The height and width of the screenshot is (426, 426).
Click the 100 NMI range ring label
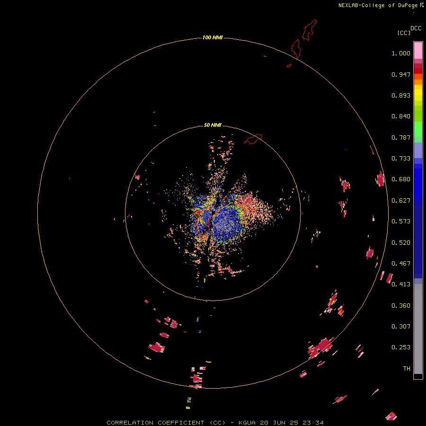pos(213,37)
